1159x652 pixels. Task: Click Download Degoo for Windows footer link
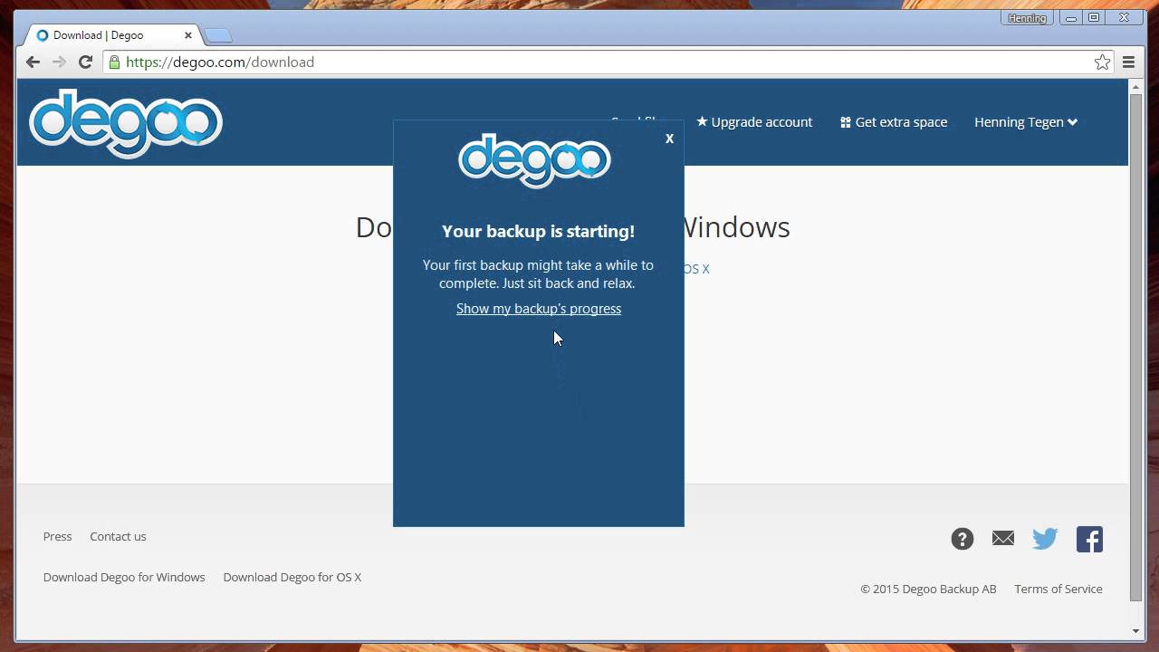(124, 577)
